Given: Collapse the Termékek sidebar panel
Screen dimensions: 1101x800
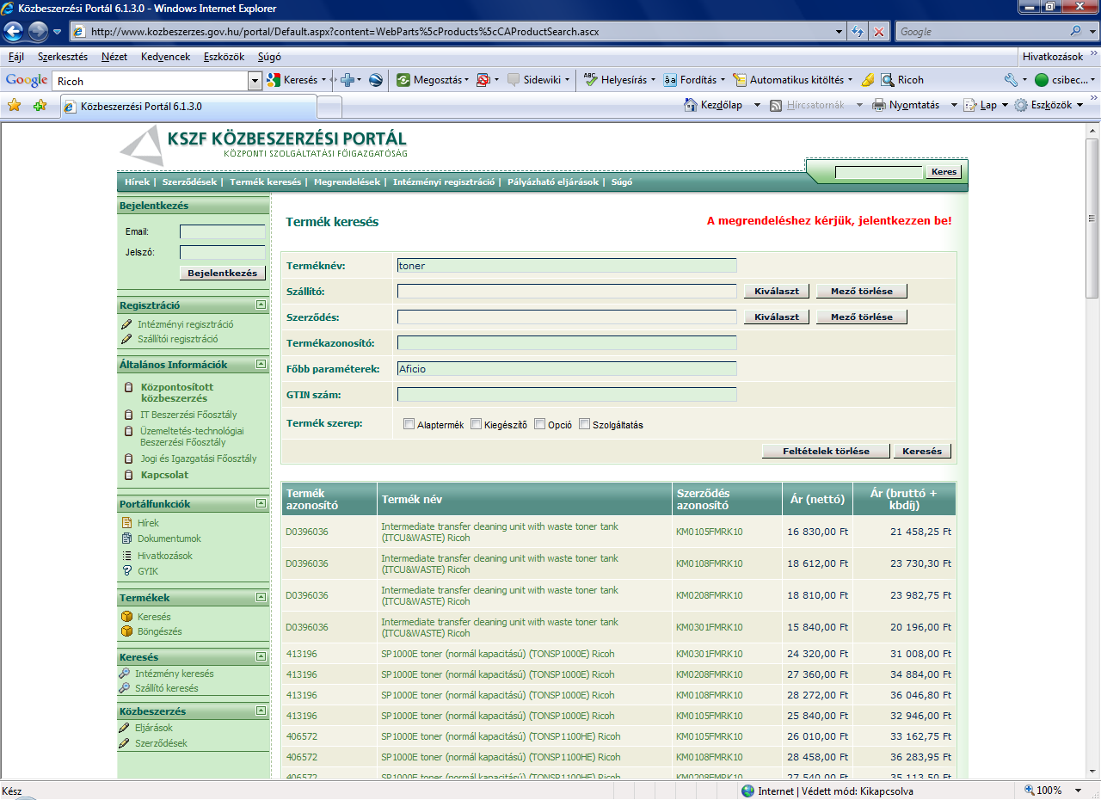Looking at the screenshot, I should click(x=261, y=598).
